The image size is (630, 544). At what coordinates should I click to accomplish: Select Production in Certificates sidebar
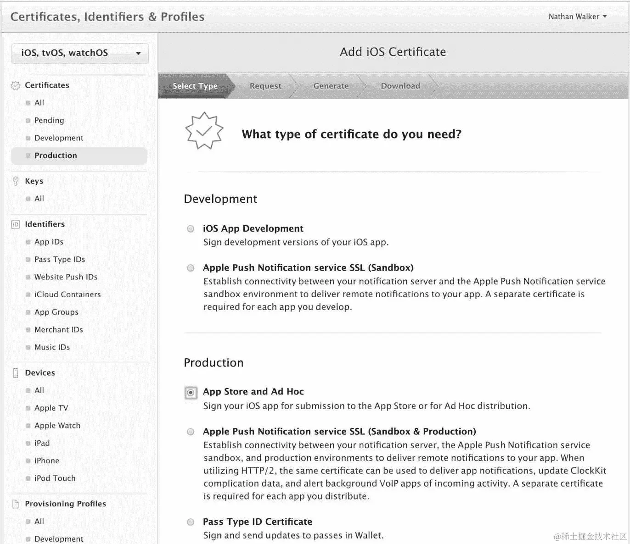[x=79, y=155]
